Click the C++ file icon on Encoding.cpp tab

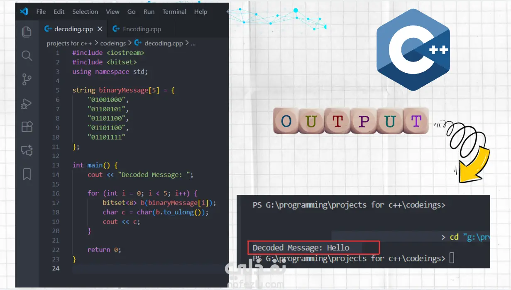[117, 29]
